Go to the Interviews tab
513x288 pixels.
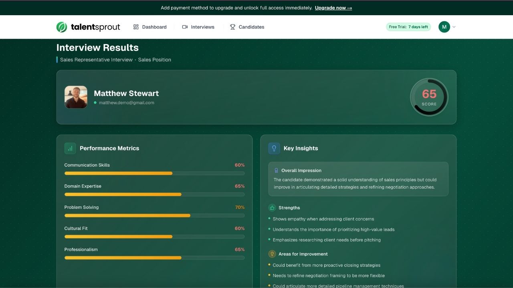[202, 27]
